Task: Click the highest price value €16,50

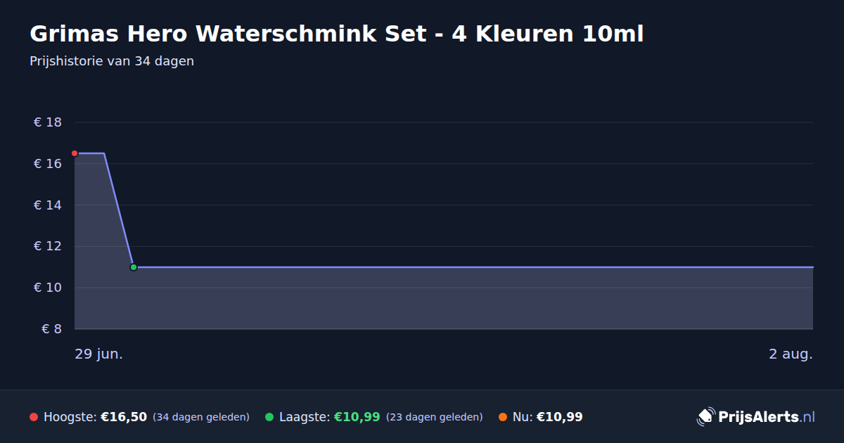Action: tap(124, 417)
